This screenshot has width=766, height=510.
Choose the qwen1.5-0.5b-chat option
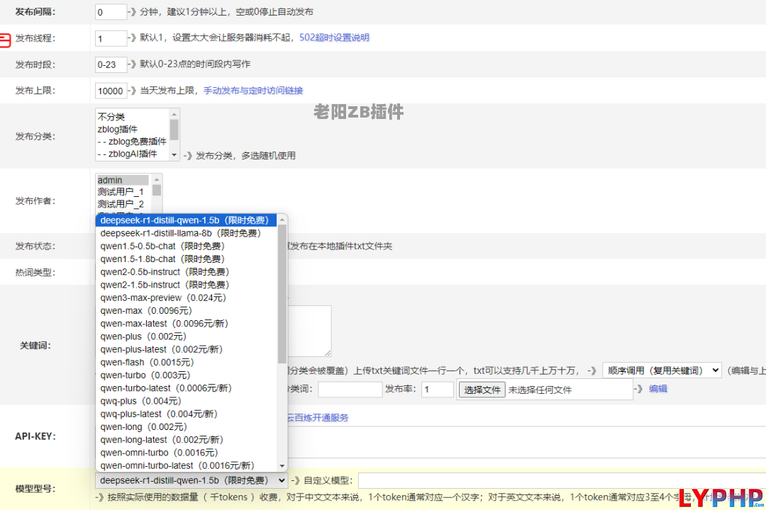pos(187,246)
